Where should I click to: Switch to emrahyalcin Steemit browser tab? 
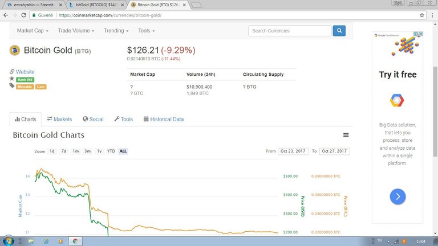34,5
